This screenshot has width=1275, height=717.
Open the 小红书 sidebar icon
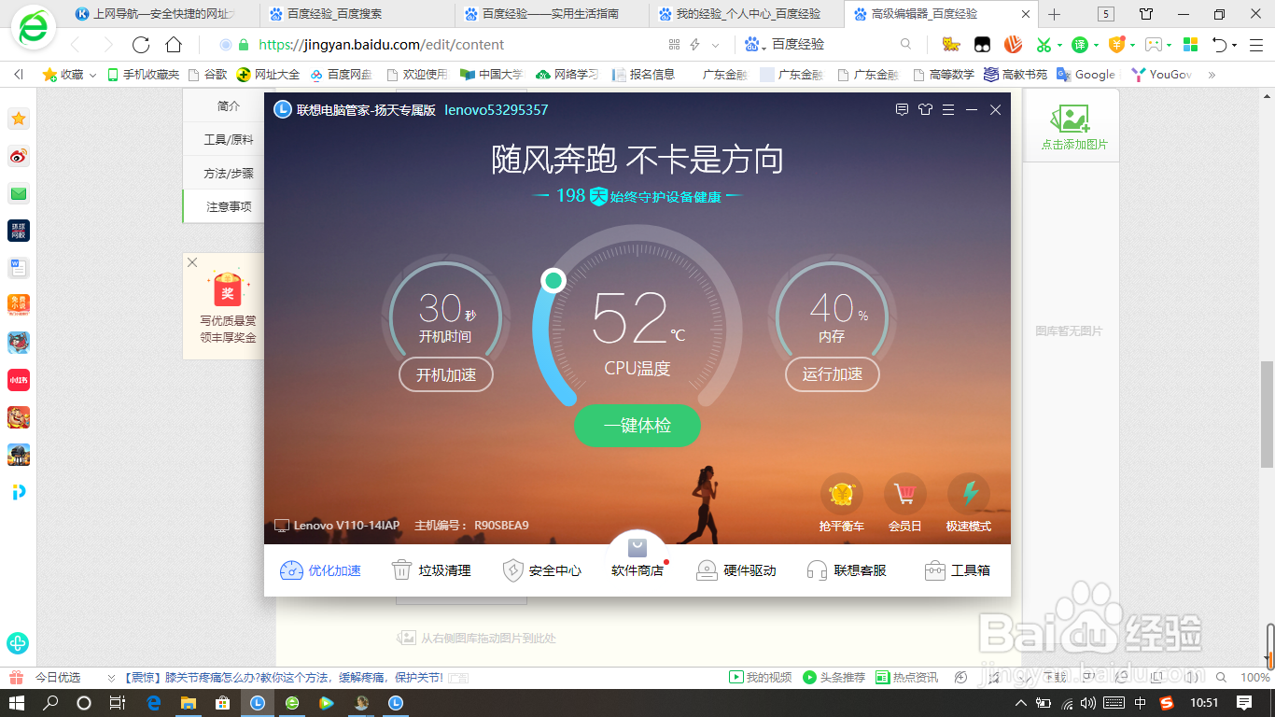point(19,380)
